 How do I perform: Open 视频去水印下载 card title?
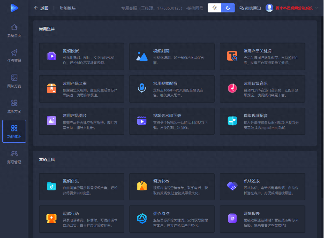167,116
